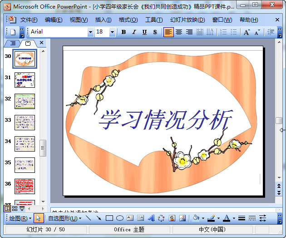286x238 pixels.
Task: Insert WordArt from drawing toolbar
Action: coord(151,218)
